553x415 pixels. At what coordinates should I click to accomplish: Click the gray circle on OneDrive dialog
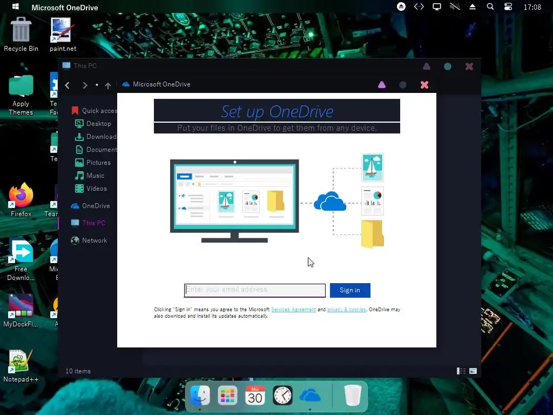point(403,85)
